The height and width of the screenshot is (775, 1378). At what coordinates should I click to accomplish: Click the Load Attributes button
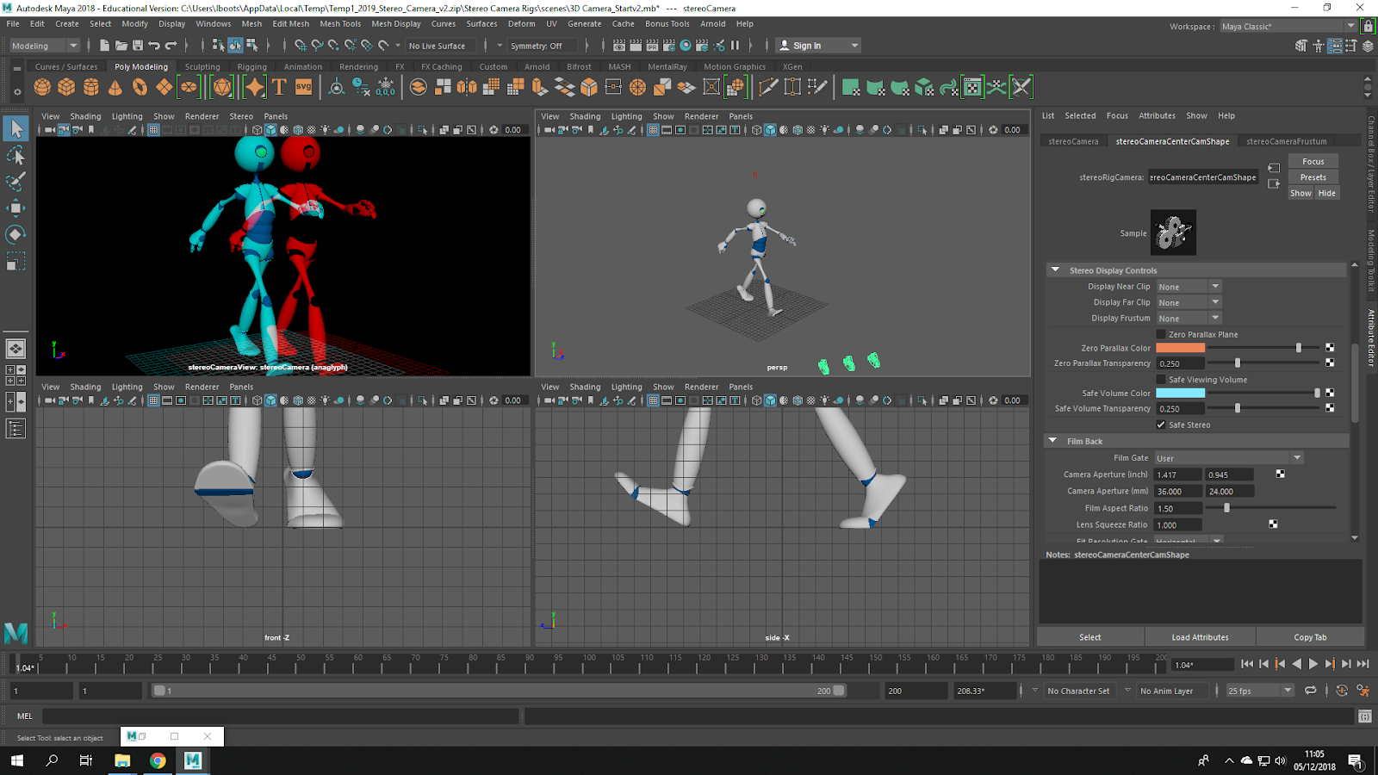1200,637
